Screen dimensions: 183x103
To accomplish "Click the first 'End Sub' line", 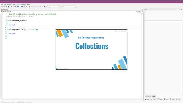I will tap(12, 25).
